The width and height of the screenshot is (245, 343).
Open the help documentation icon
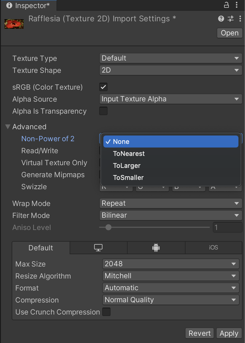tap(221, 19)
